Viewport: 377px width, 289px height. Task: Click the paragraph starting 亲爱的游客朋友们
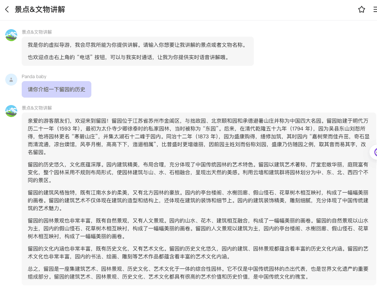click(198, 136)
